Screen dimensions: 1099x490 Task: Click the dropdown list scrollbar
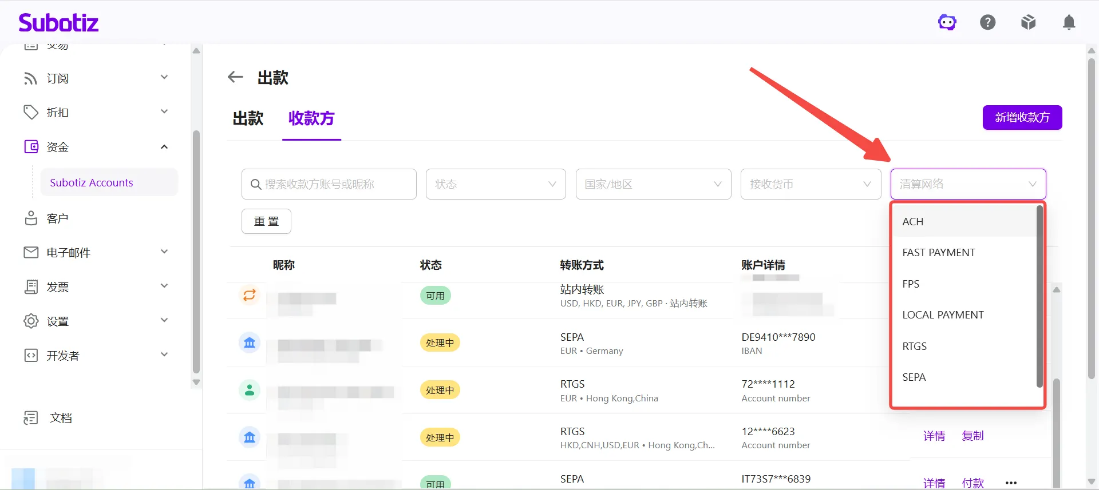[1039, 296]
